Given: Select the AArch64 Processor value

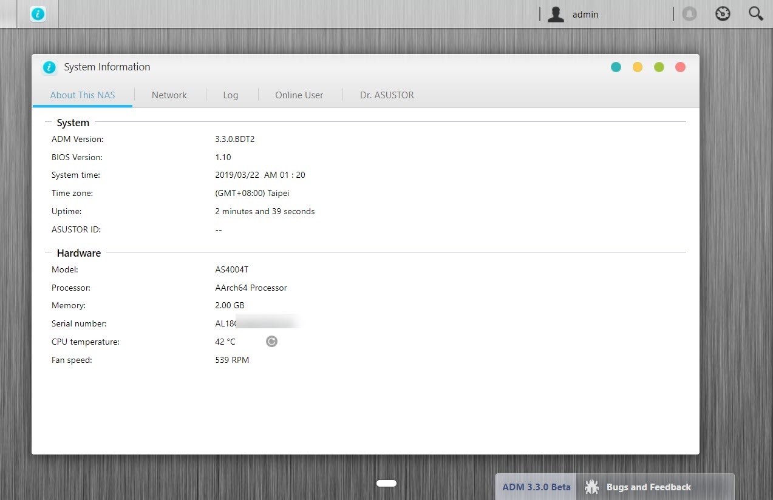Looking at the screenshot, I should coord(251,288).
